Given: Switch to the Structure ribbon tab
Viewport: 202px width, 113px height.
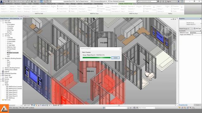Looking at the screenshot, I should (x=17, y=4).
